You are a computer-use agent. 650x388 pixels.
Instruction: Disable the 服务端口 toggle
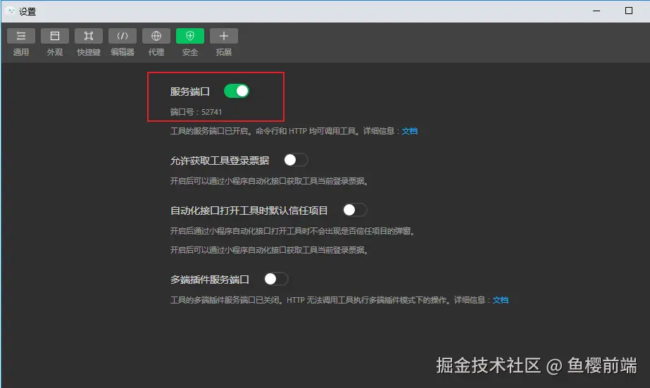click(x=237, y=92)
